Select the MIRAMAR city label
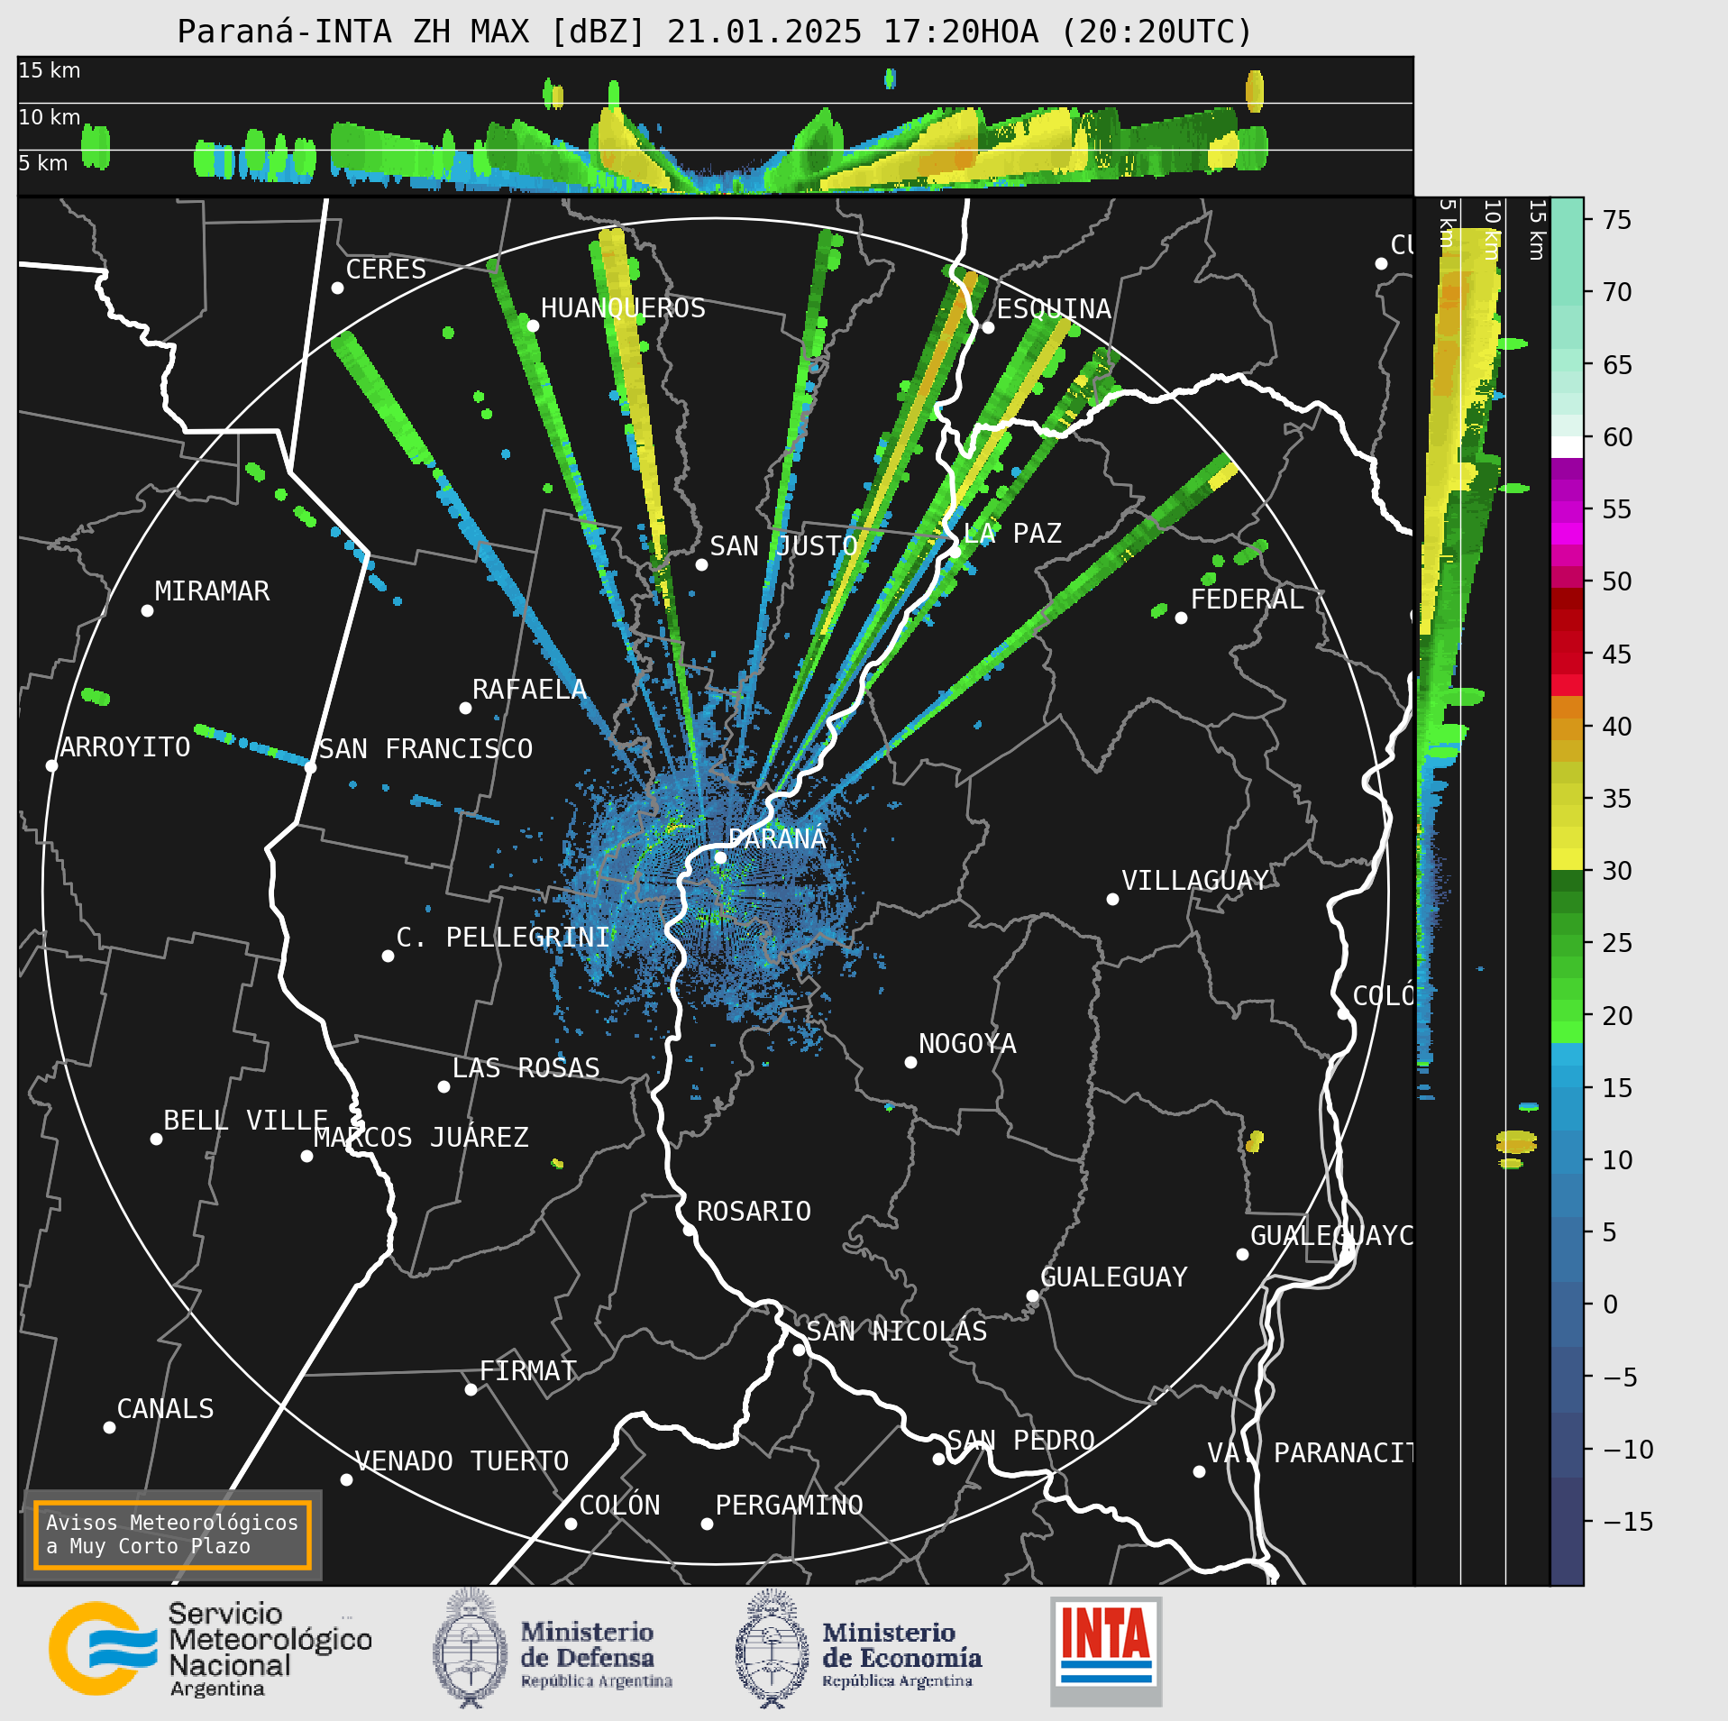 click(212, 590)
